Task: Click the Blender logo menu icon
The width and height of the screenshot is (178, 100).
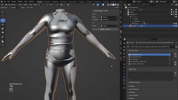Action: 2,2
